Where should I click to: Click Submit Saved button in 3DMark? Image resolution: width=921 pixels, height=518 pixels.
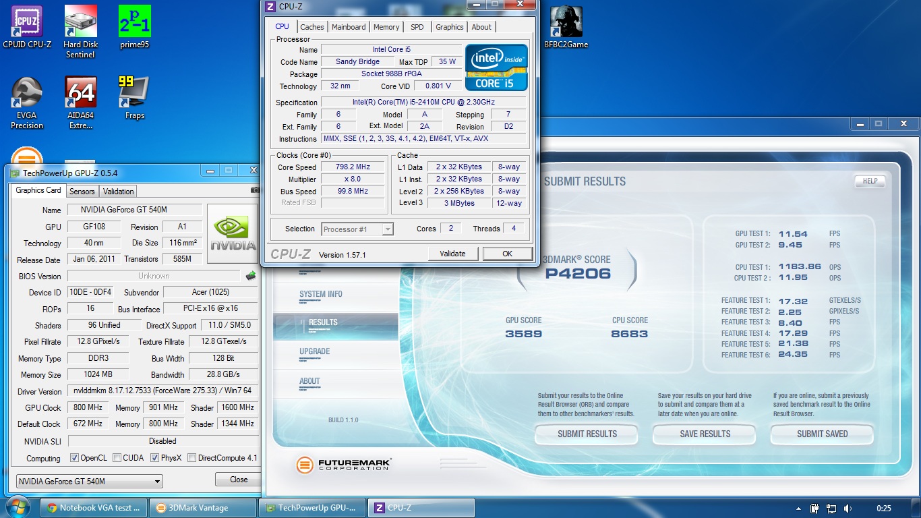822,434
